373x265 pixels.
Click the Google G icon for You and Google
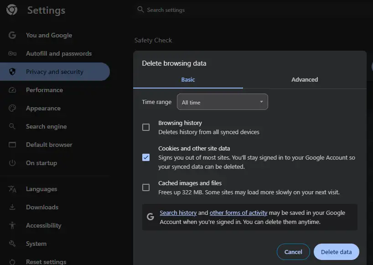pyautogui.click(x=12, y=35)
